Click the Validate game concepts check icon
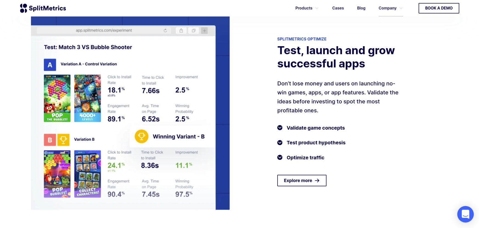 pyautogui.click(x=280, y=128)
